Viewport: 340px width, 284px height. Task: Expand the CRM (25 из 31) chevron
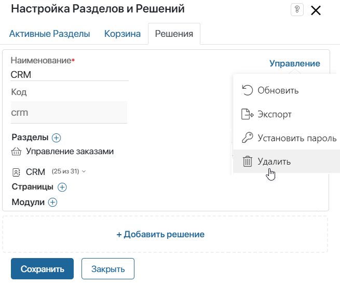tap(84, 172)
